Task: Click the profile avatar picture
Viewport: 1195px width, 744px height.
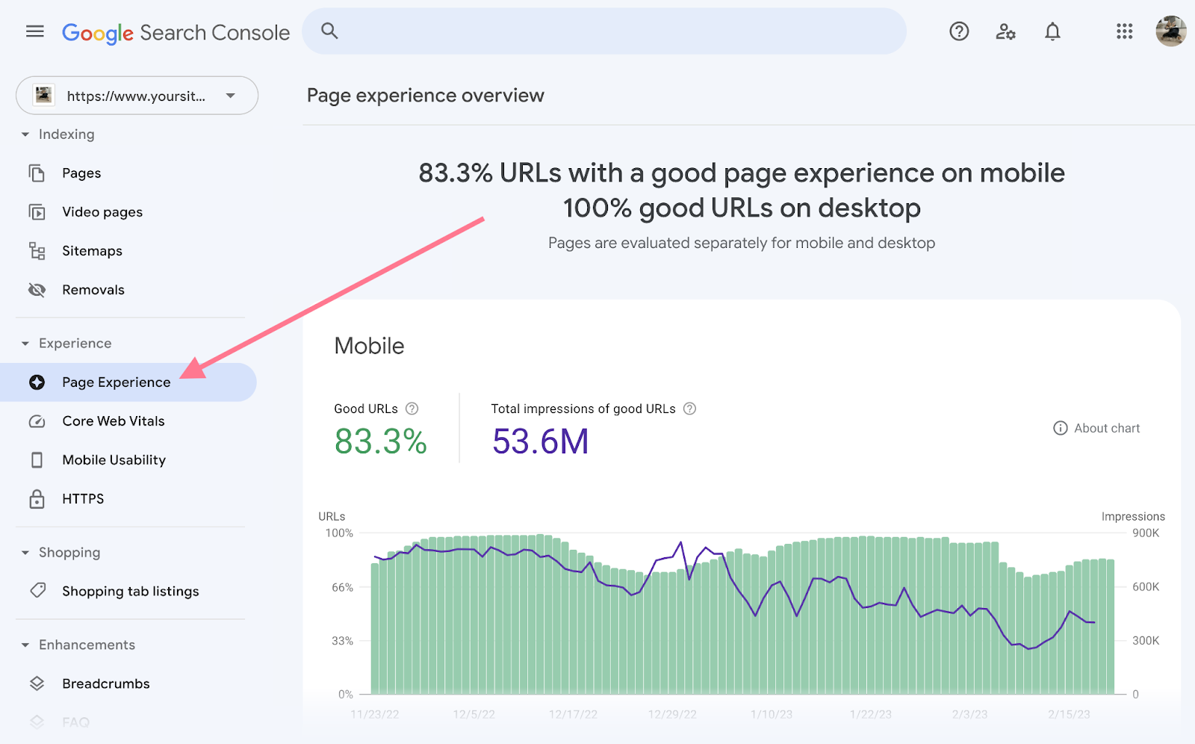Action: click(1171, 31)
